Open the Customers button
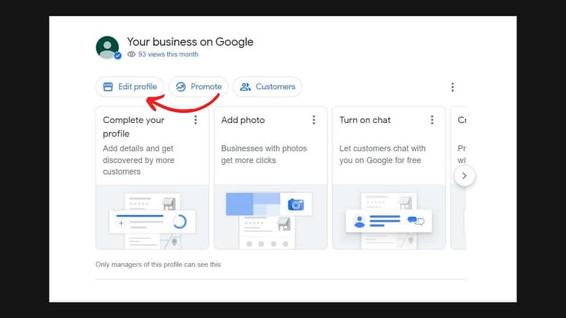Screen dimensions: 566x318 267,87
